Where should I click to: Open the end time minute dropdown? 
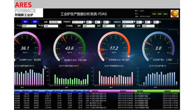pos(147,22)
